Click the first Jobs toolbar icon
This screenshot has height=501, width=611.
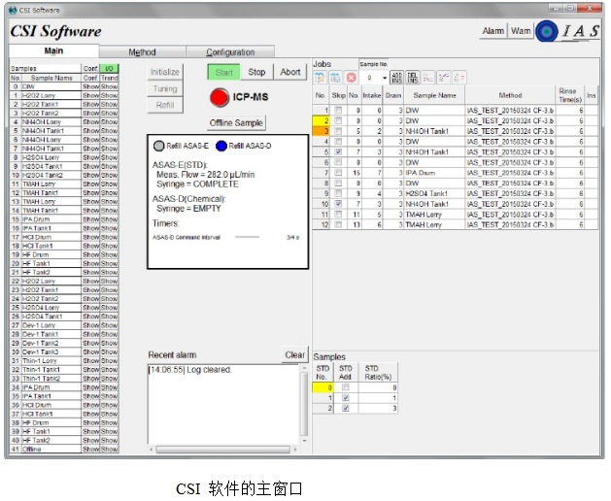320,77
